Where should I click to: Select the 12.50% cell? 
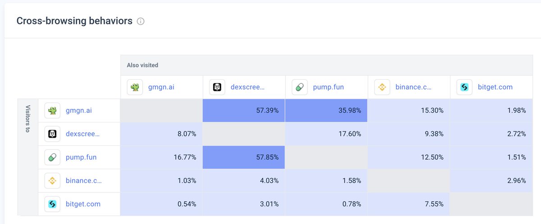point(409,157)
